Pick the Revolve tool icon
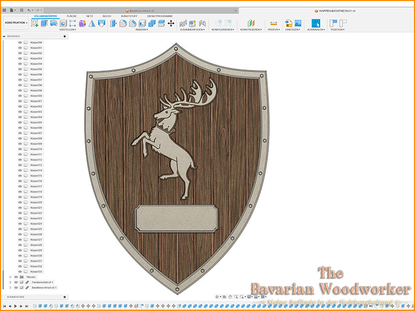The image size is (415, 311). (53, 23)
